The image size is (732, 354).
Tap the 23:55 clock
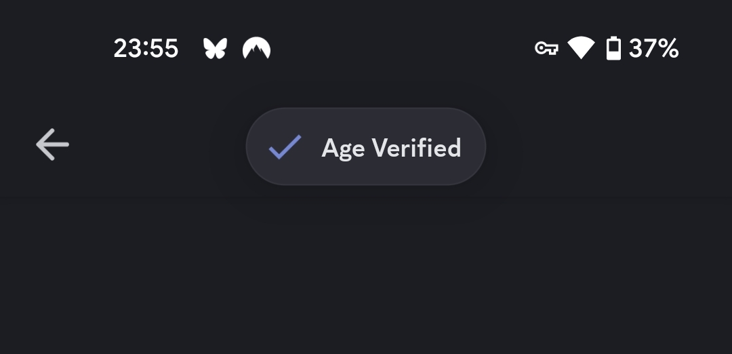146,48
